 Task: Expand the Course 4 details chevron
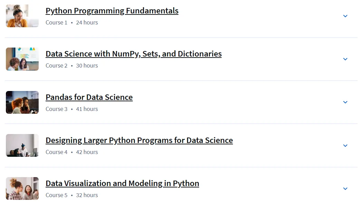click(345, 145)
